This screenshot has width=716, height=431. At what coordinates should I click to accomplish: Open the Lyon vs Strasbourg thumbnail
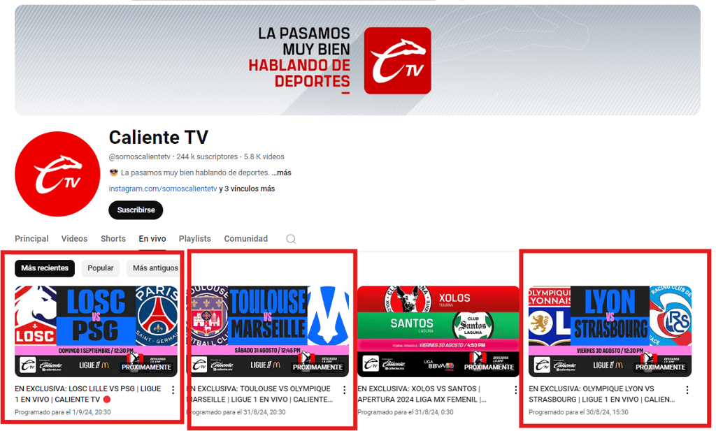(610, 332)
